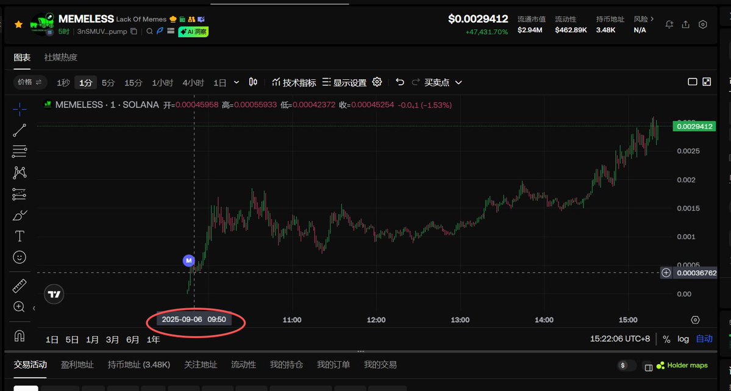Toggle percent scale on price axis
Image resolution: width=731 pixels, height=391 pixels.
[x=666, y=339]
